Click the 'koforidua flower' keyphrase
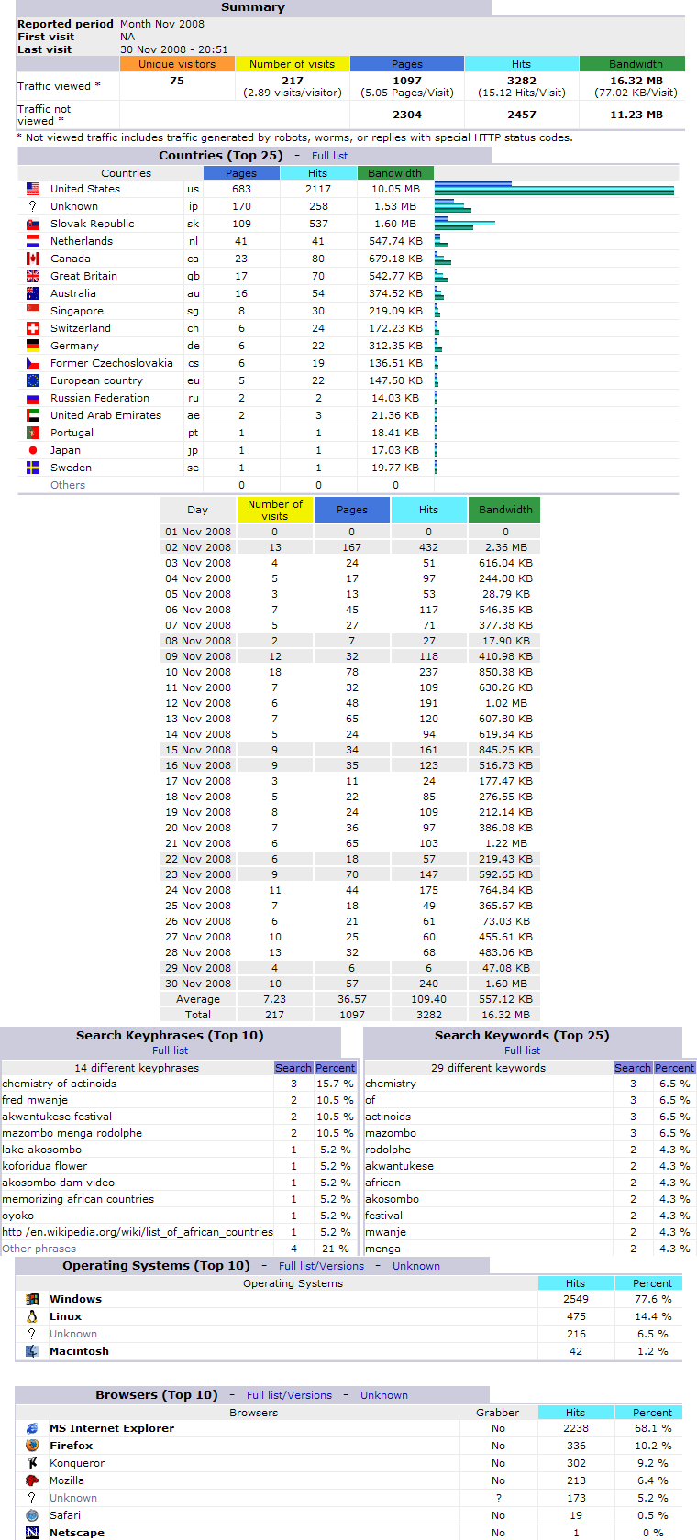Screen dimensions: 697x1540 click(x=45, y=1166)
